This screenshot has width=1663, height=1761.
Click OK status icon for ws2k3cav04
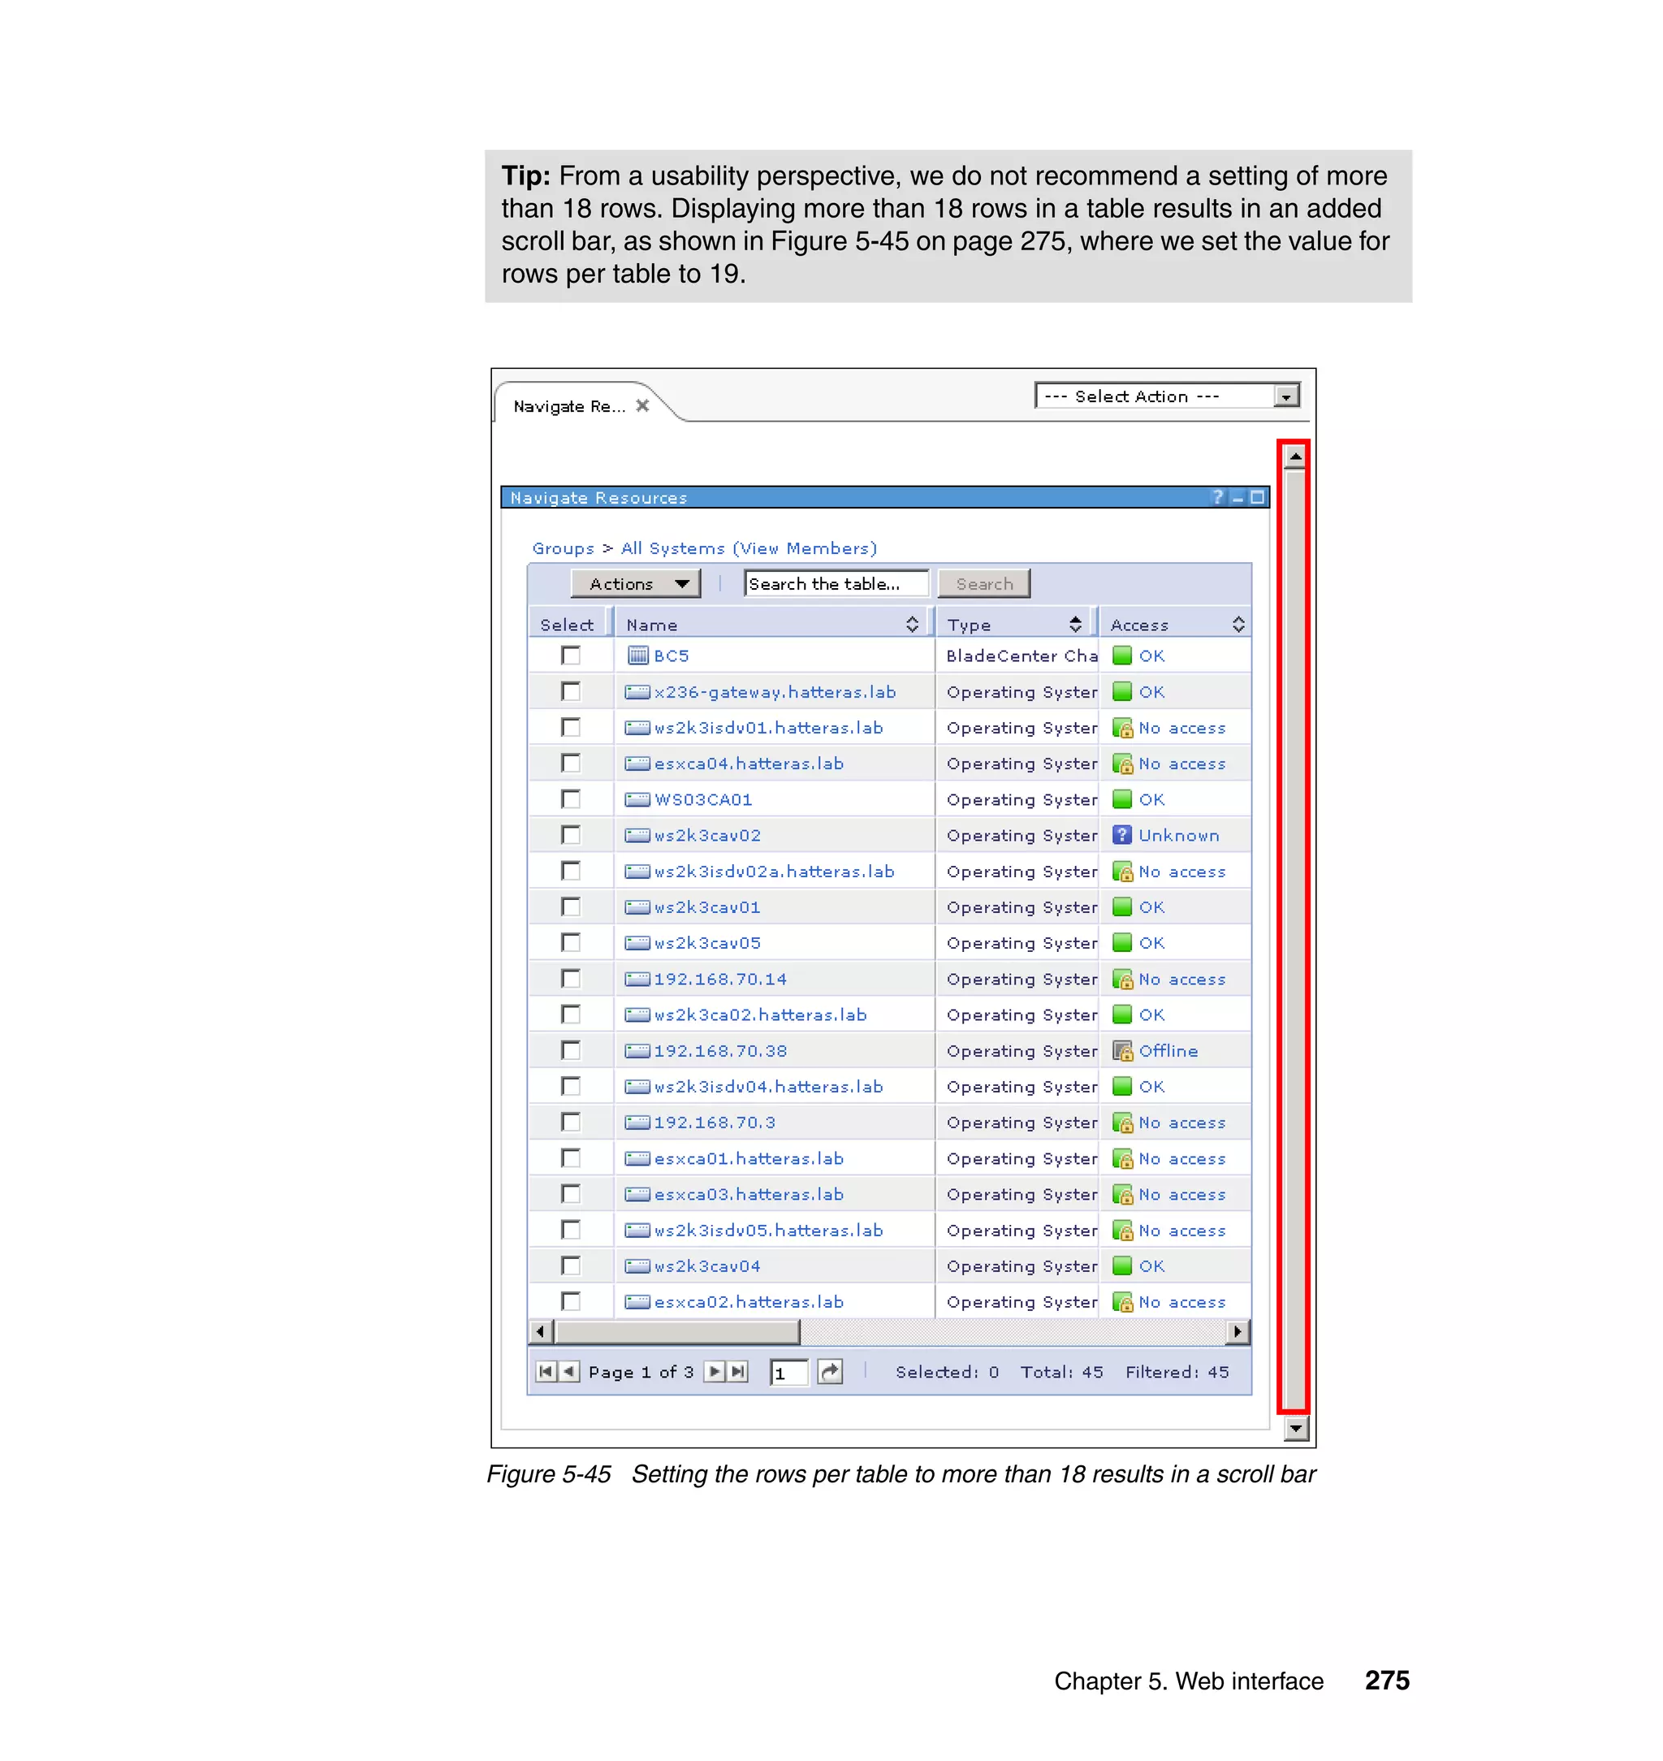point(1122,1266)
